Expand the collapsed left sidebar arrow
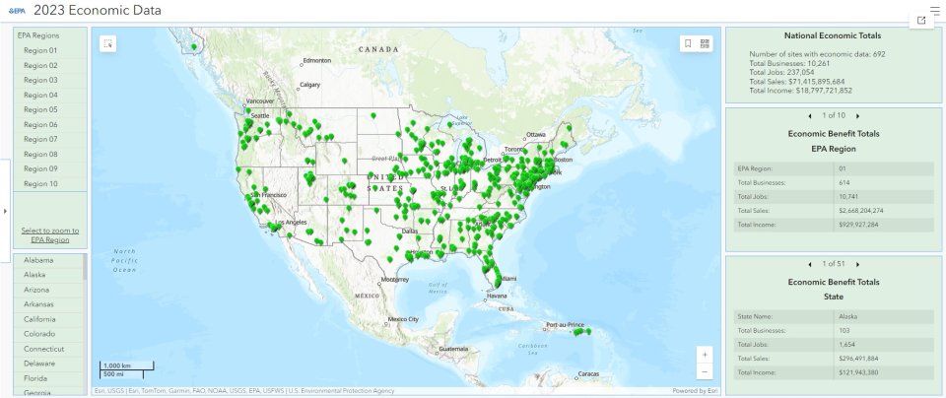 click(x=5, y=211)
